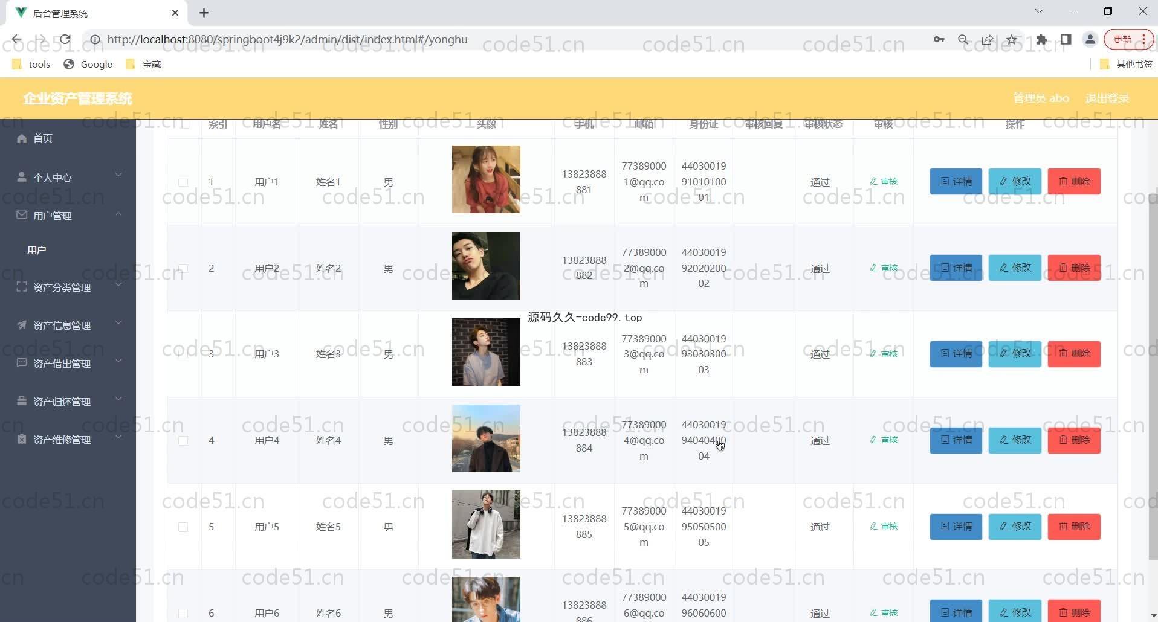Viewport: 1158px width, 622px height.
Task: Click the person icon beside 个人中心
Action: 22,177
